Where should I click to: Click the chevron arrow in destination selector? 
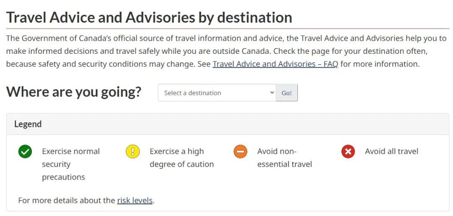tap(272, 93)
